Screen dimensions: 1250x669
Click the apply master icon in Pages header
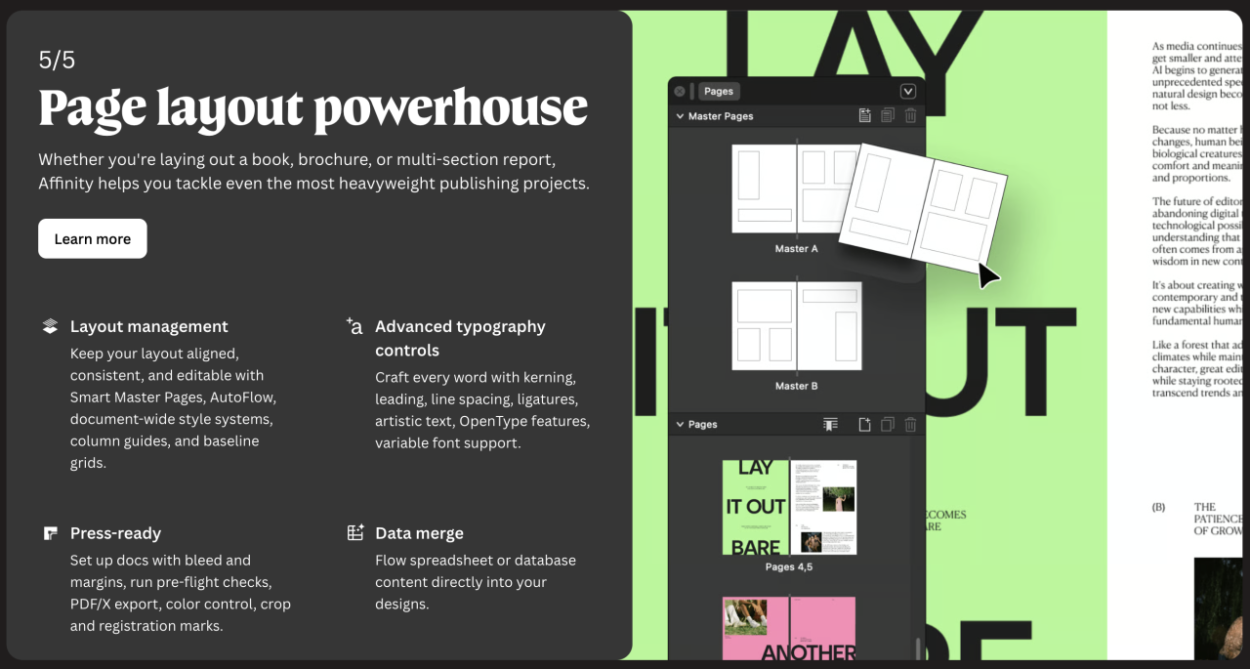830,425
